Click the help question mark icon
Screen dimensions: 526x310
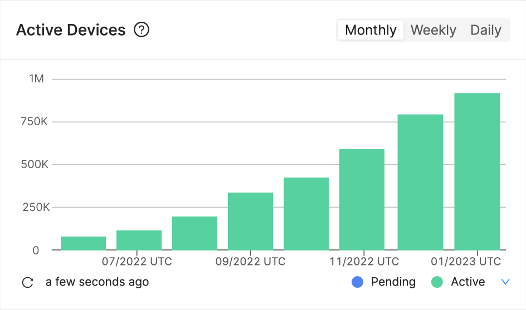point(142,29)
